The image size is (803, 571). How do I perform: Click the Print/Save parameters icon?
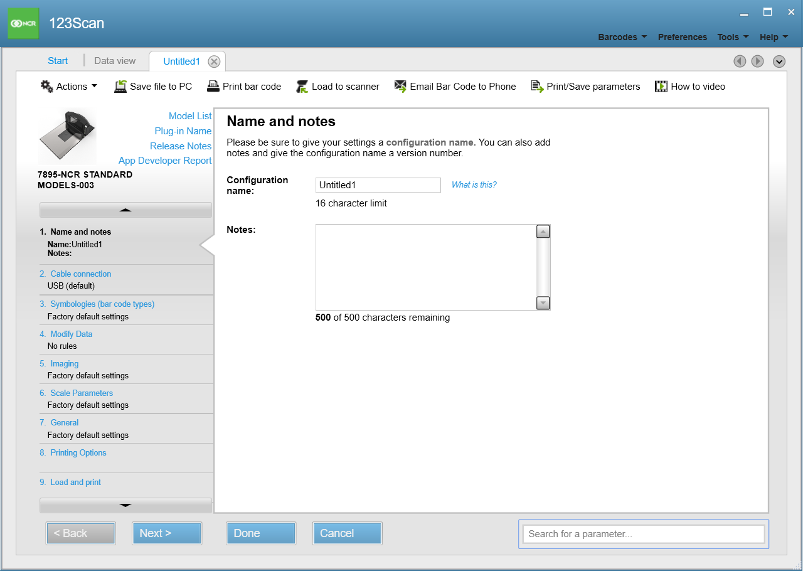point(537,87)
